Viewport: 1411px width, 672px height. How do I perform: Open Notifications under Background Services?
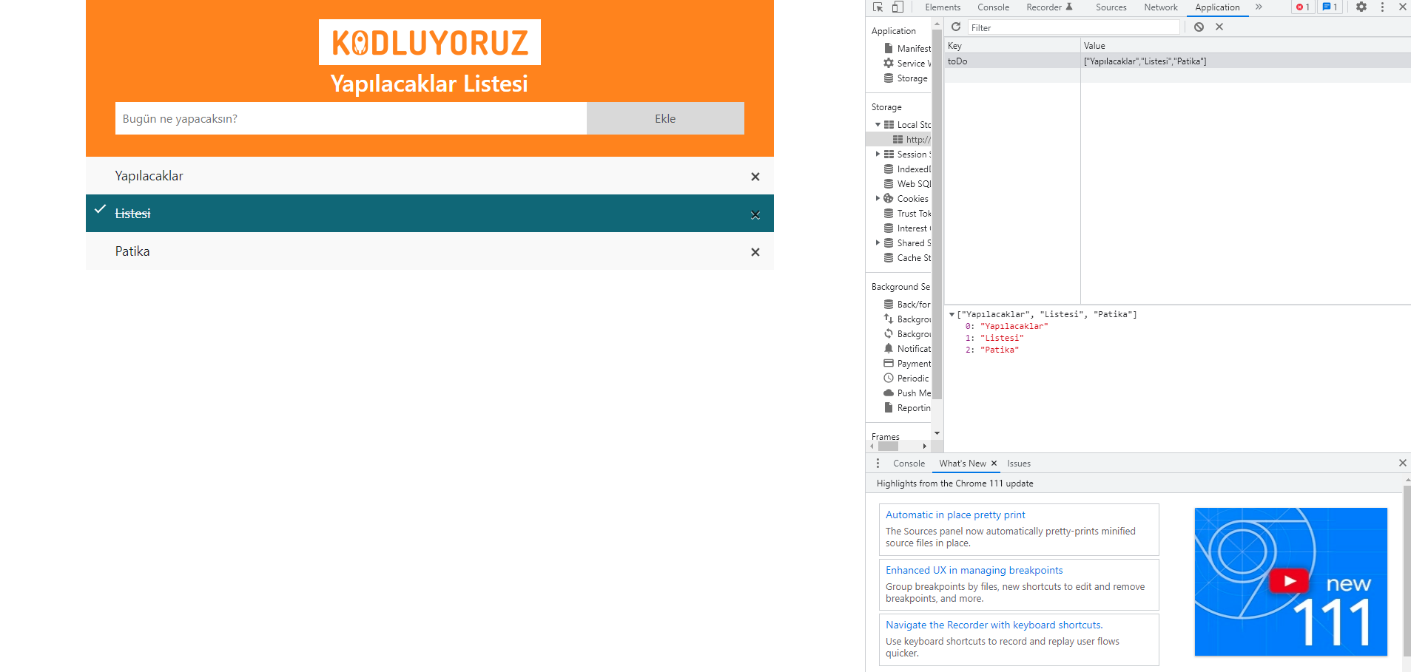(913, 348)
